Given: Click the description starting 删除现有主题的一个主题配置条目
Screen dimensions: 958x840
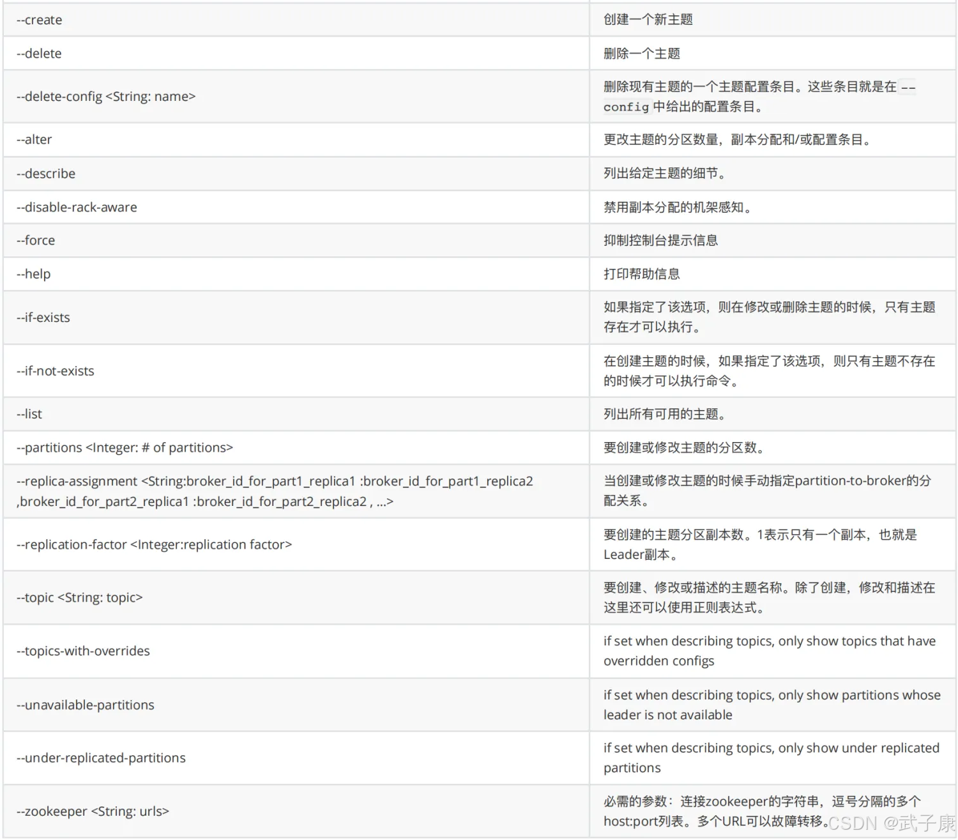Looking at the screenshot, I should [760, 96].
